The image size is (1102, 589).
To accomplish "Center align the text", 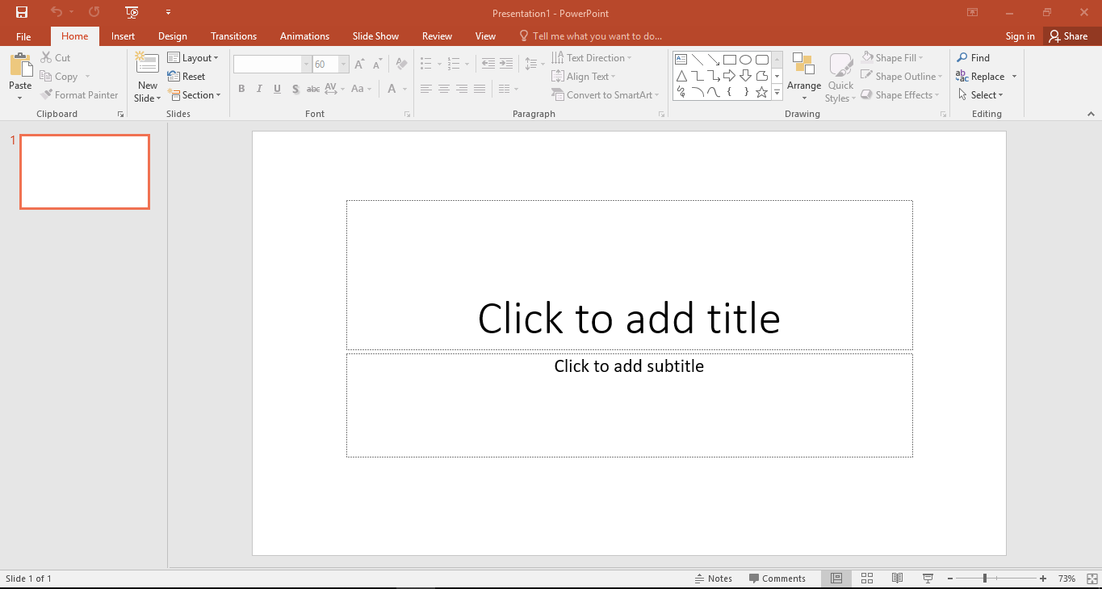I will [444, 89].
